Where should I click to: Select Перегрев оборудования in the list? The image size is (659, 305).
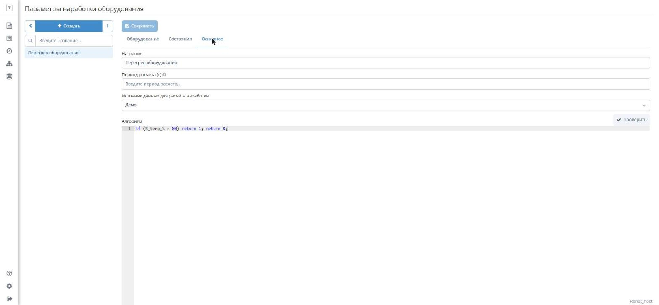click(x=69, y=53)
